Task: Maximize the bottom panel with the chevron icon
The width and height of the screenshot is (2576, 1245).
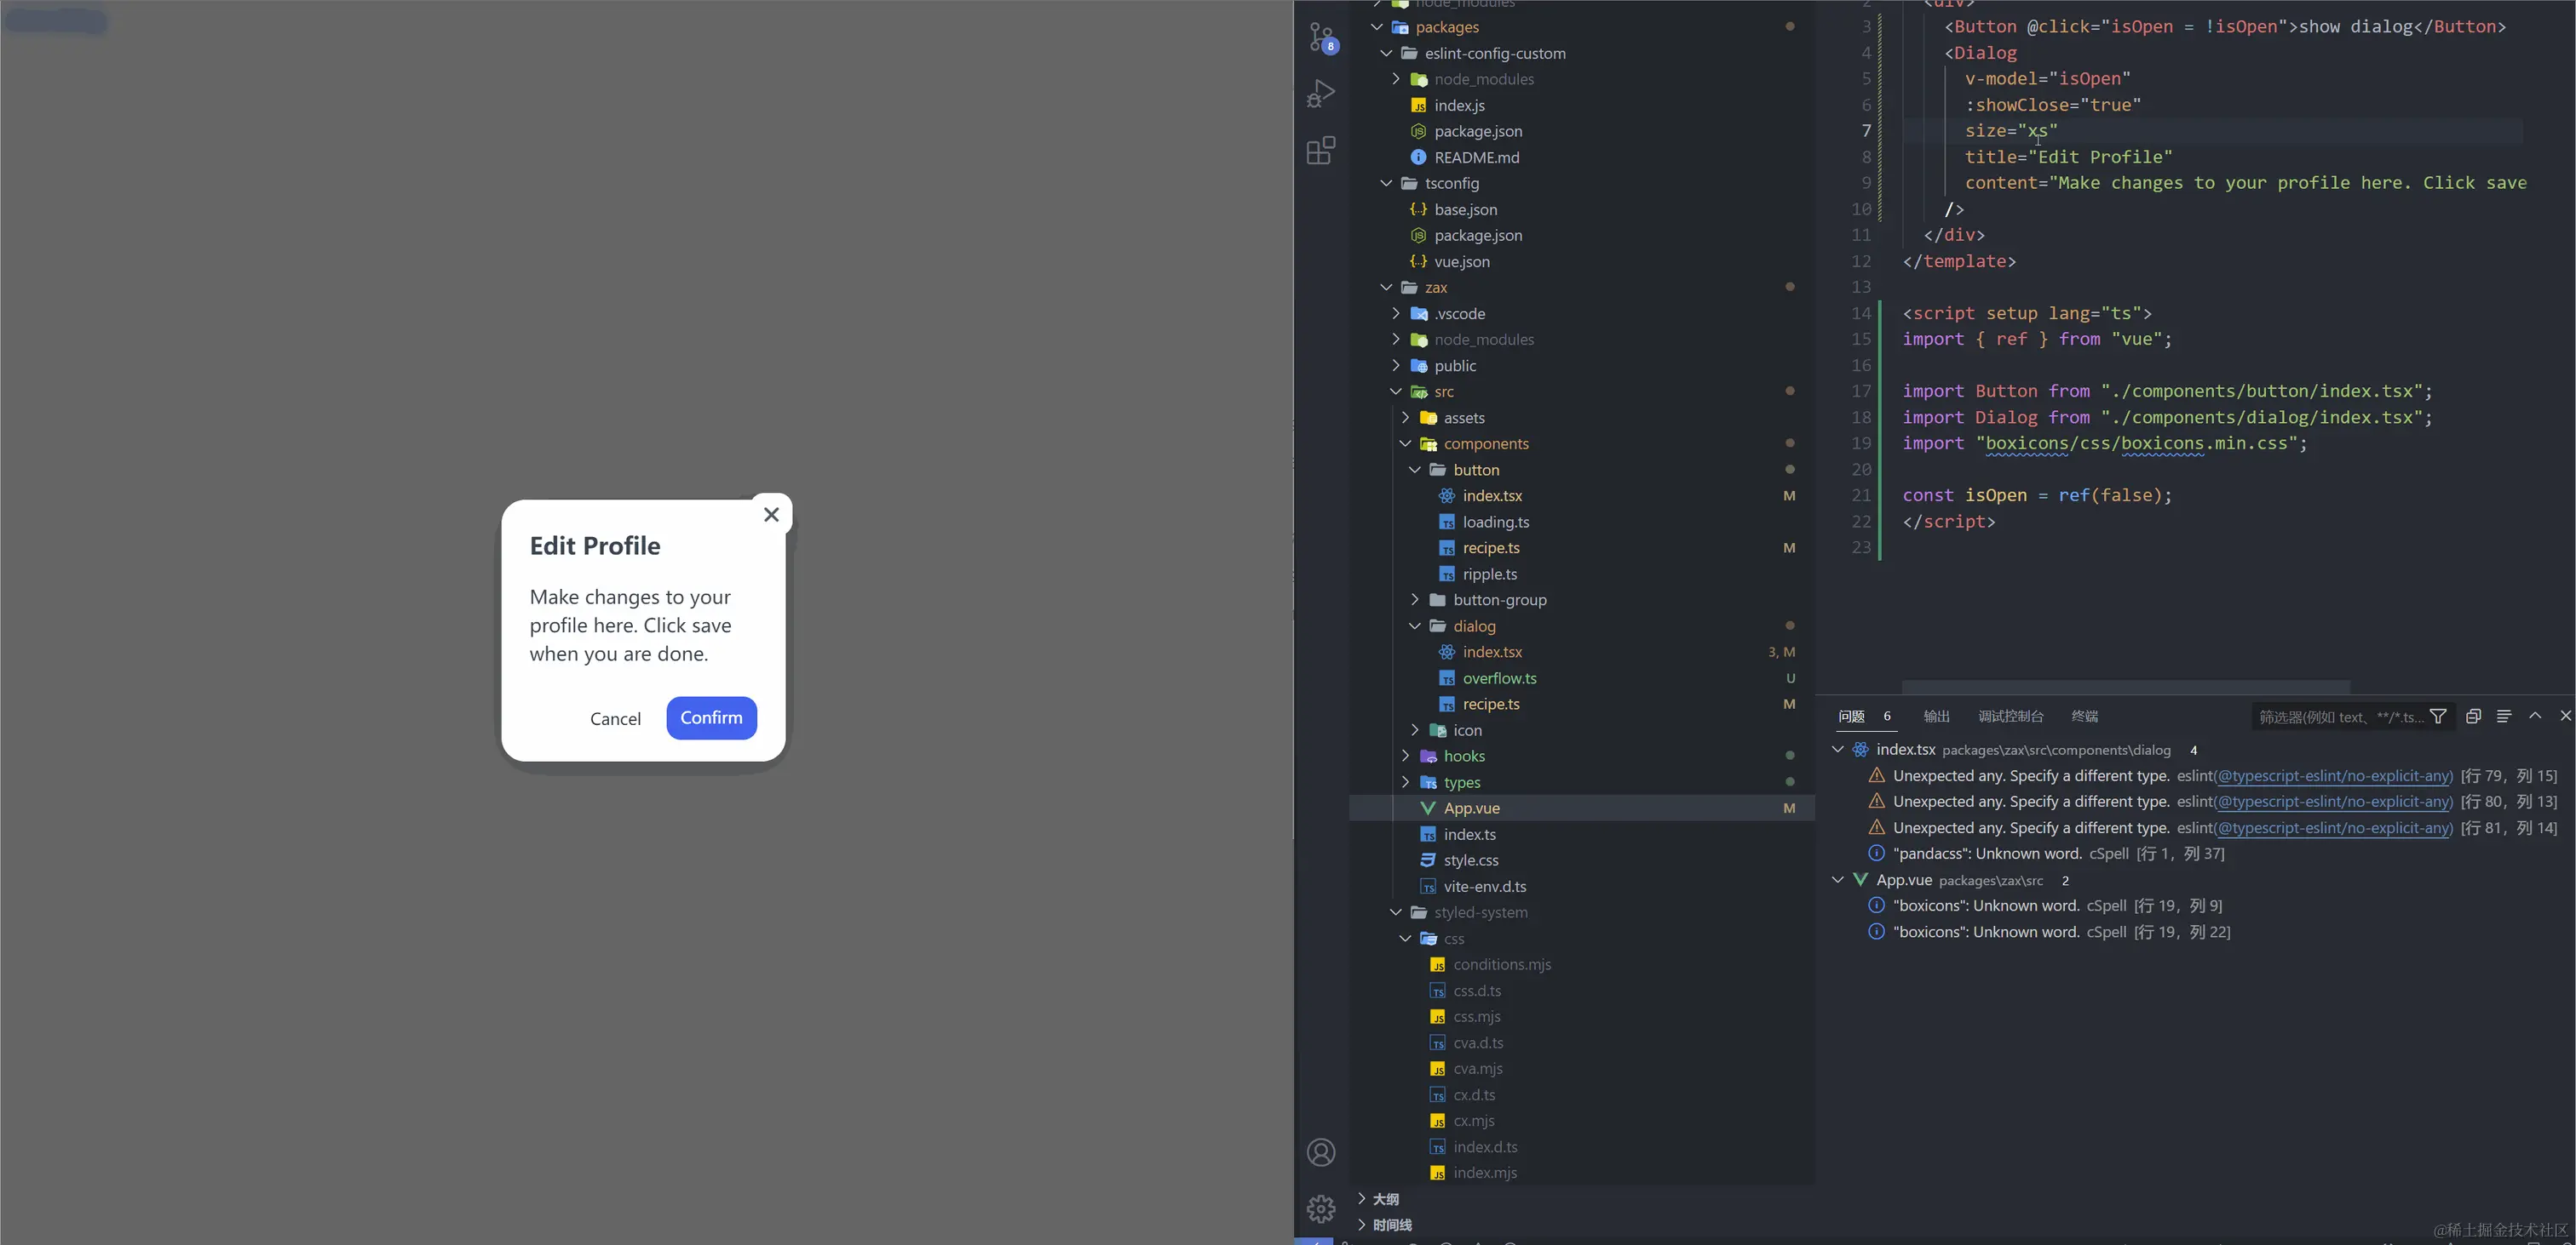Action: [2536, 716]
